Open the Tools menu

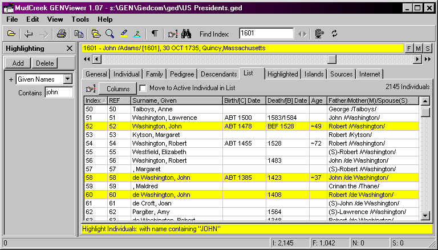click(x=80, y=19)
